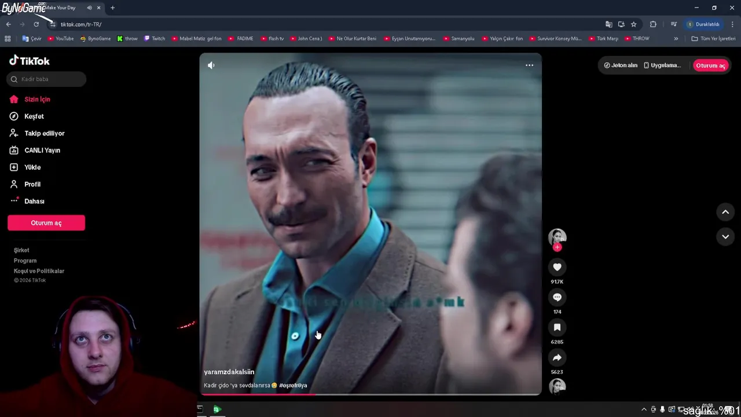Click the top-right 'Oturum aç' button

[x=710, y=65]
